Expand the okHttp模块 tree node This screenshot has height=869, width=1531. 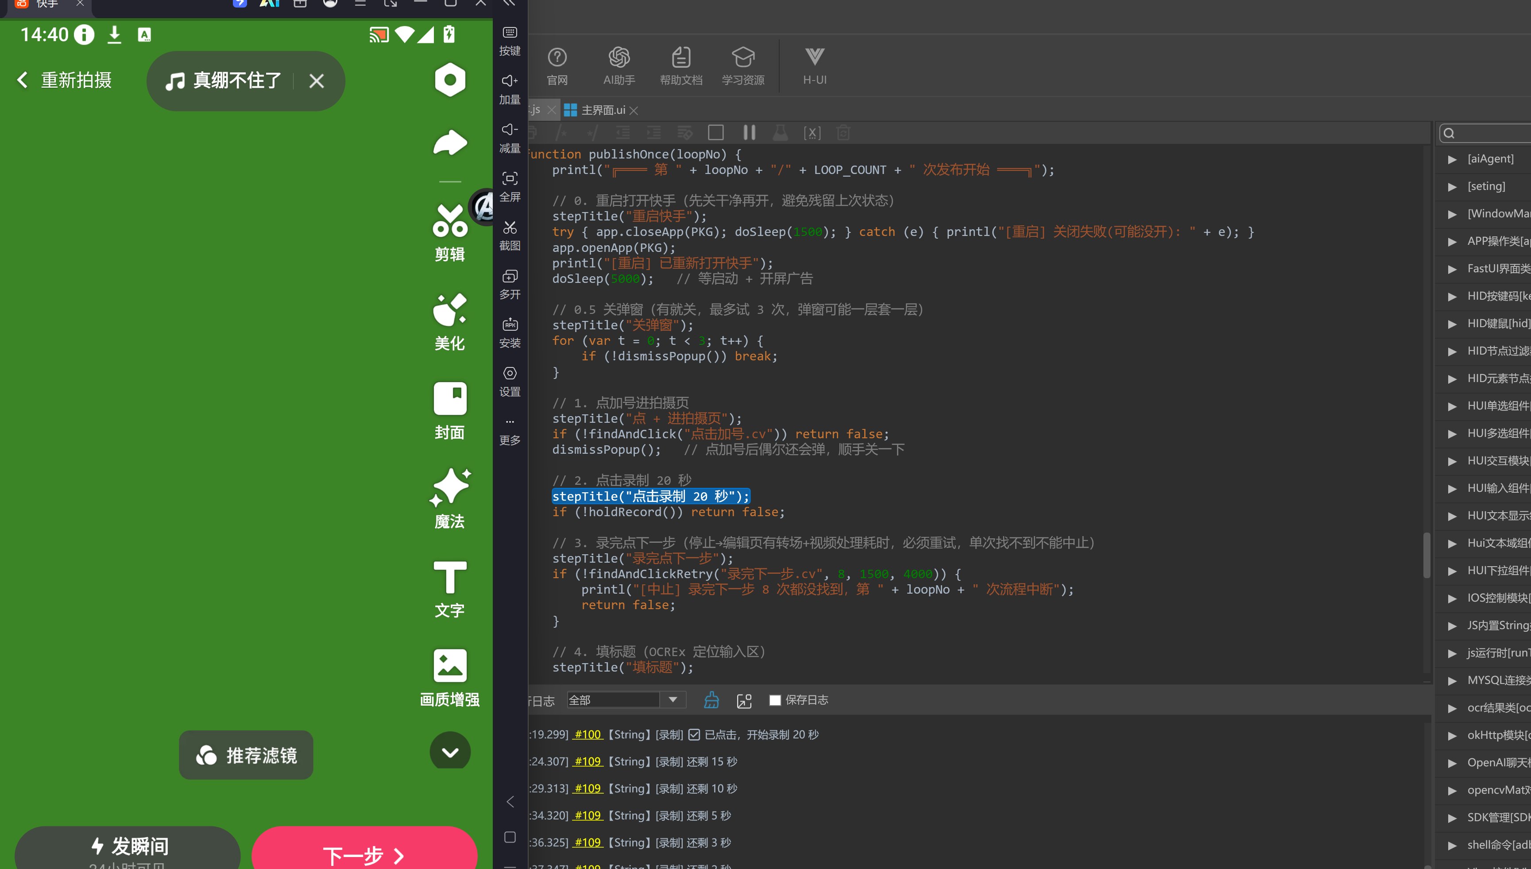tap(1452, 735)
